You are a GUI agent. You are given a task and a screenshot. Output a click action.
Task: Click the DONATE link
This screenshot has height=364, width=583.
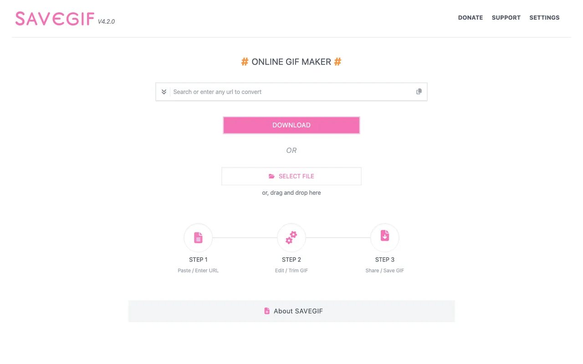(x=470, y=17)
